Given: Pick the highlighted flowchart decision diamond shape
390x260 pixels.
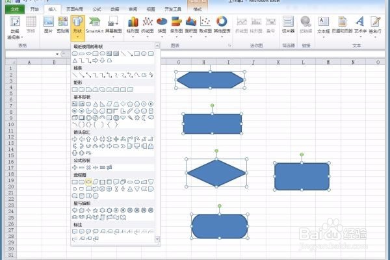Looking at the screenshot, I should click(88, 182).
